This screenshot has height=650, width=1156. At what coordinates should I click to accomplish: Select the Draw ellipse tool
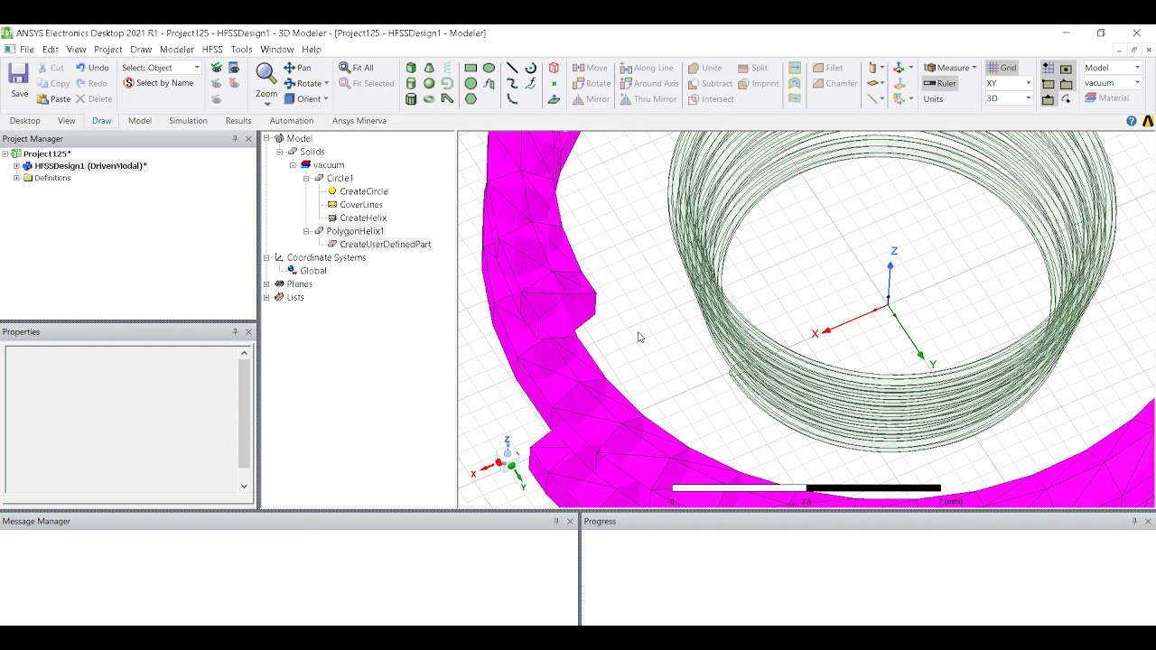coord(489,68)
